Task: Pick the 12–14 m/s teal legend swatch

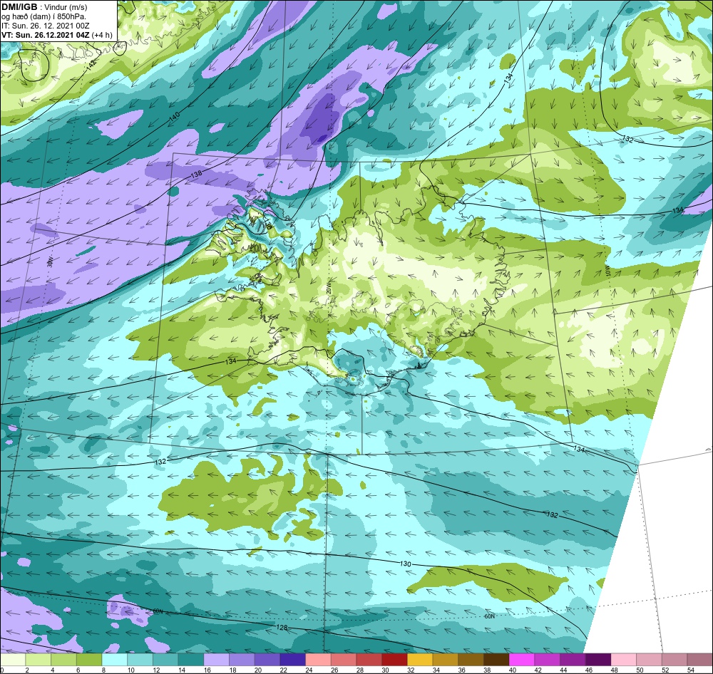Action: pos(165,660)
